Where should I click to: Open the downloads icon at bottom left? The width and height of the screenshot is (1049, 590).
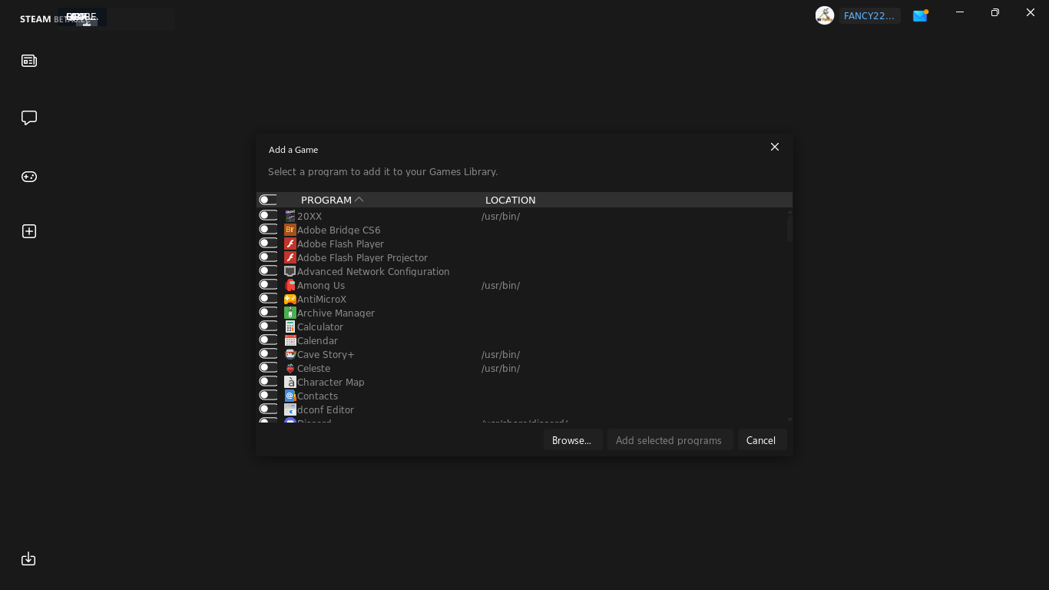(28, 559)
